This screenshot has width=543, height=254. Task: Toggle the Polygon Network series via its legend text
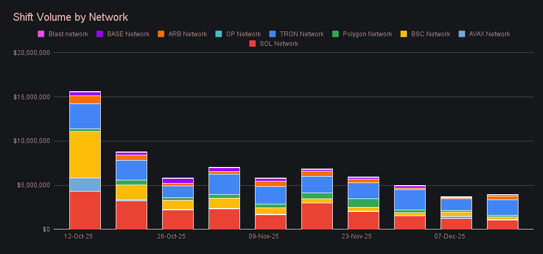coord(367,34)
